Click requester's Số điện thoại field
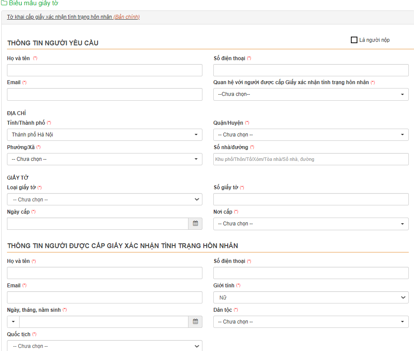This screenshot has height=351, width=414. [311, 70]
